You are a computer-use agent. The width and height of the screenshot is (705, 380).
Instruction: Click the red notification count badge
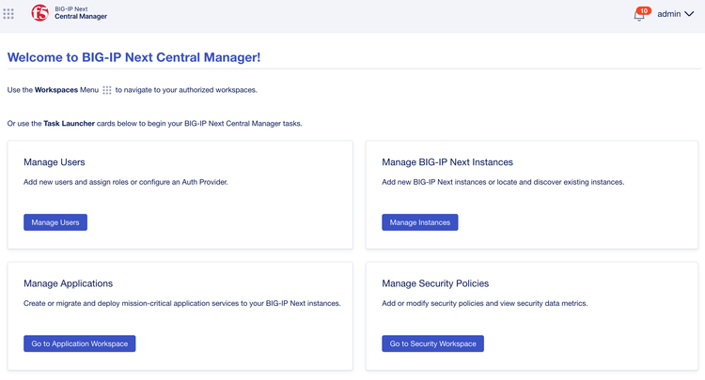[x=643, y=10]
